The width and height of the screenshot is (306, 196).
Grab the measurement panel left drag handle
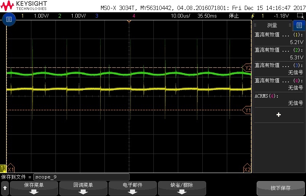(x=255, y=25)
